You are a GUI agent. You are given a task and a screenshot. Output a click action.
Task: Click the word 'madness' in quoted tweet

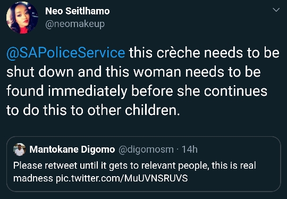pyautogui.click(x=33, y=178)
